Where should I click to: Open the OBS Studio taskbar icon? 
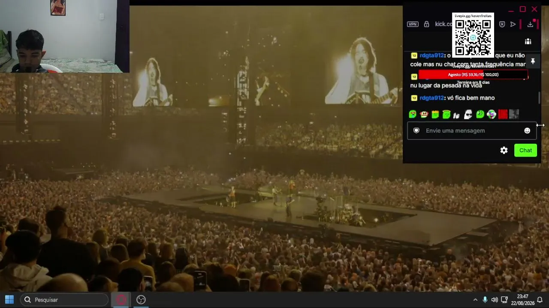141,300
